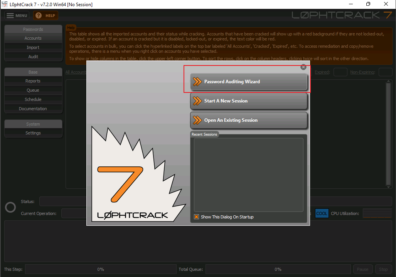Click the COOL temperature indicator
Image resolution: width=396 pixels, height=277 pixels.
(x=322, y=213)
